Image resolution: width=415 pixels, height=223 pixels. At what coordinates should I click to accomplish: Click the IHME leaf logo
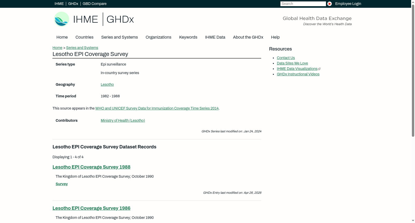click(62, 19)
